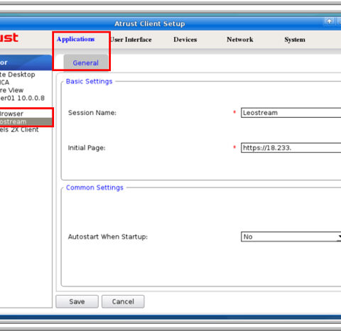The width and height of the screenshot is (341, 331).
Task: Cancel the session changes
Action: [x=123, y=301]
